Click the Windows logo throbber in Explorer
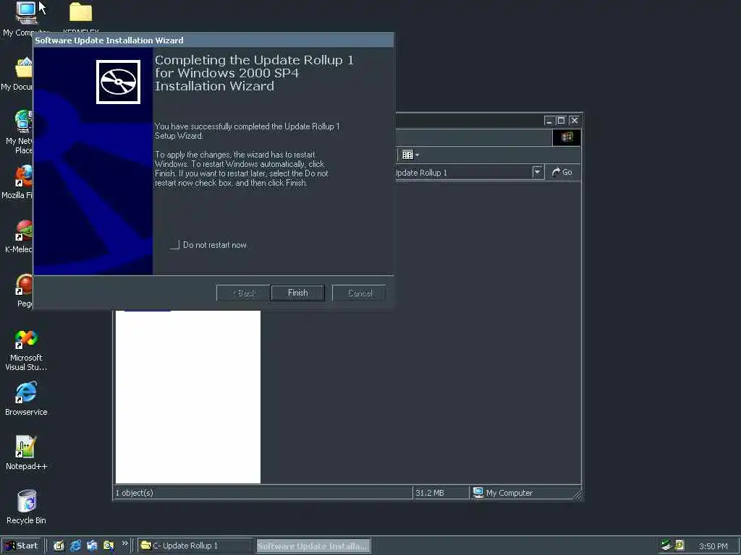Screen dimensions: 741x555 click(567, 137)
